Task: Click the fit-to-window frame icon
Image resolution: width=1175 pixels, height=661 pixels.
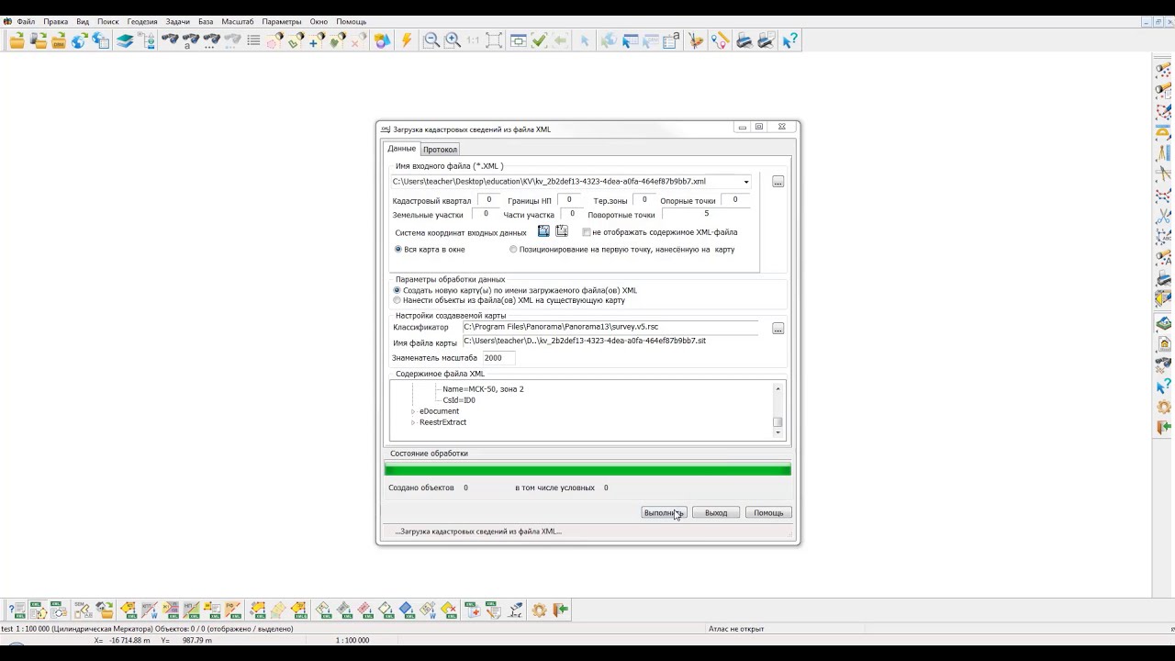Action: (x=494, y=40)
